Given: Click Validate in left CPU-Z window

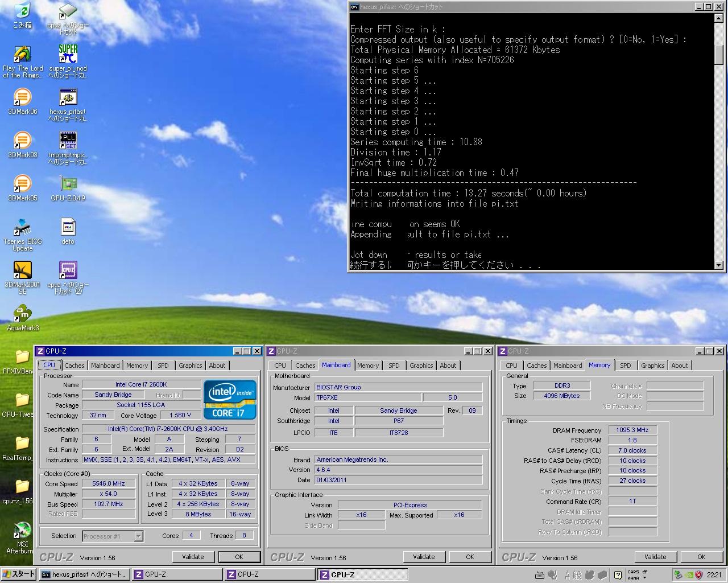Looking at the screenshot, I should pyautogui.click(x=193, y=557).
